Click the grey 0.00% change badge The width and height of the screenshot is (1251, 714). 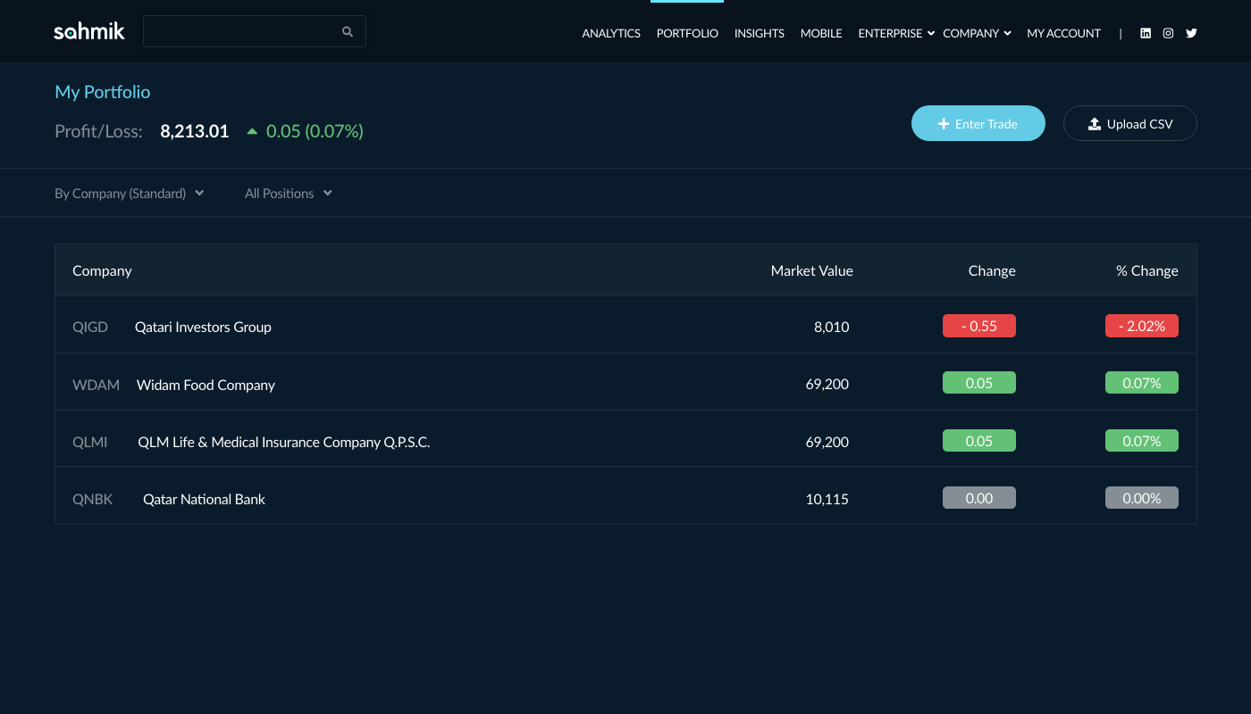[x=1142, y=498]
